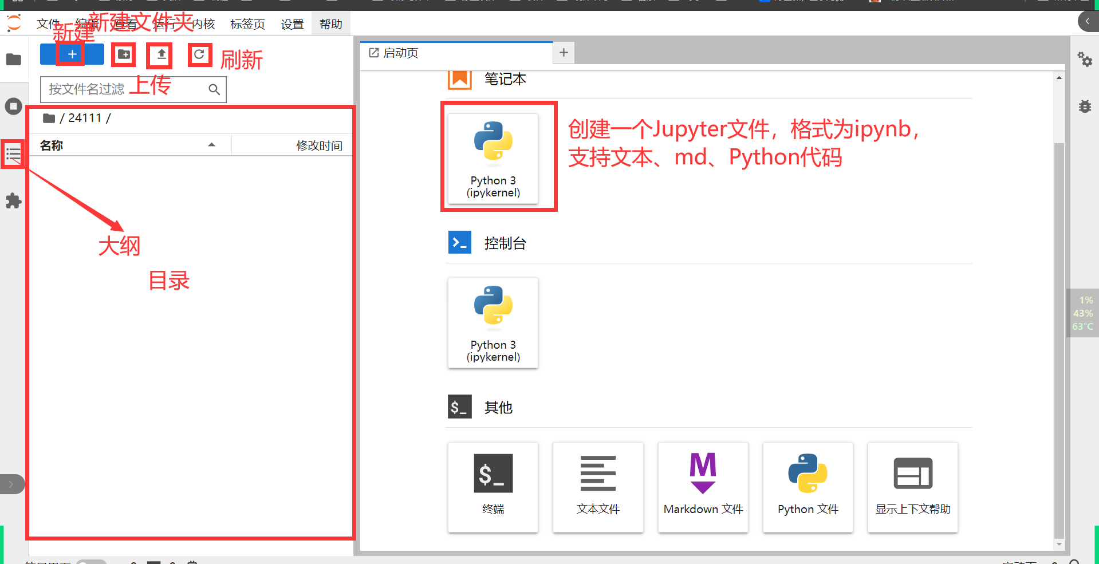
Task: Click the scrollbar down arrow in launcher
Action: coord(1059,545)
